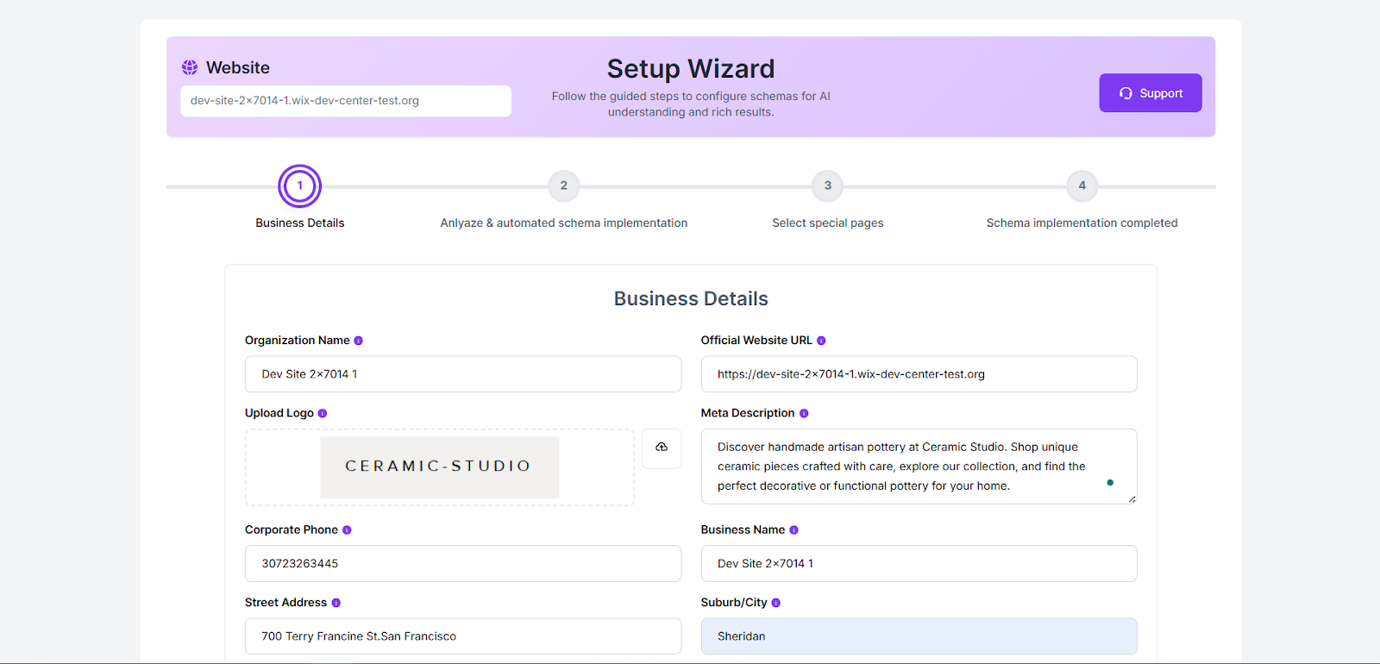This screenshot has height=664, width=1380.
Task: Jump to step 3 Select special pages
Action: pos(827,185)
